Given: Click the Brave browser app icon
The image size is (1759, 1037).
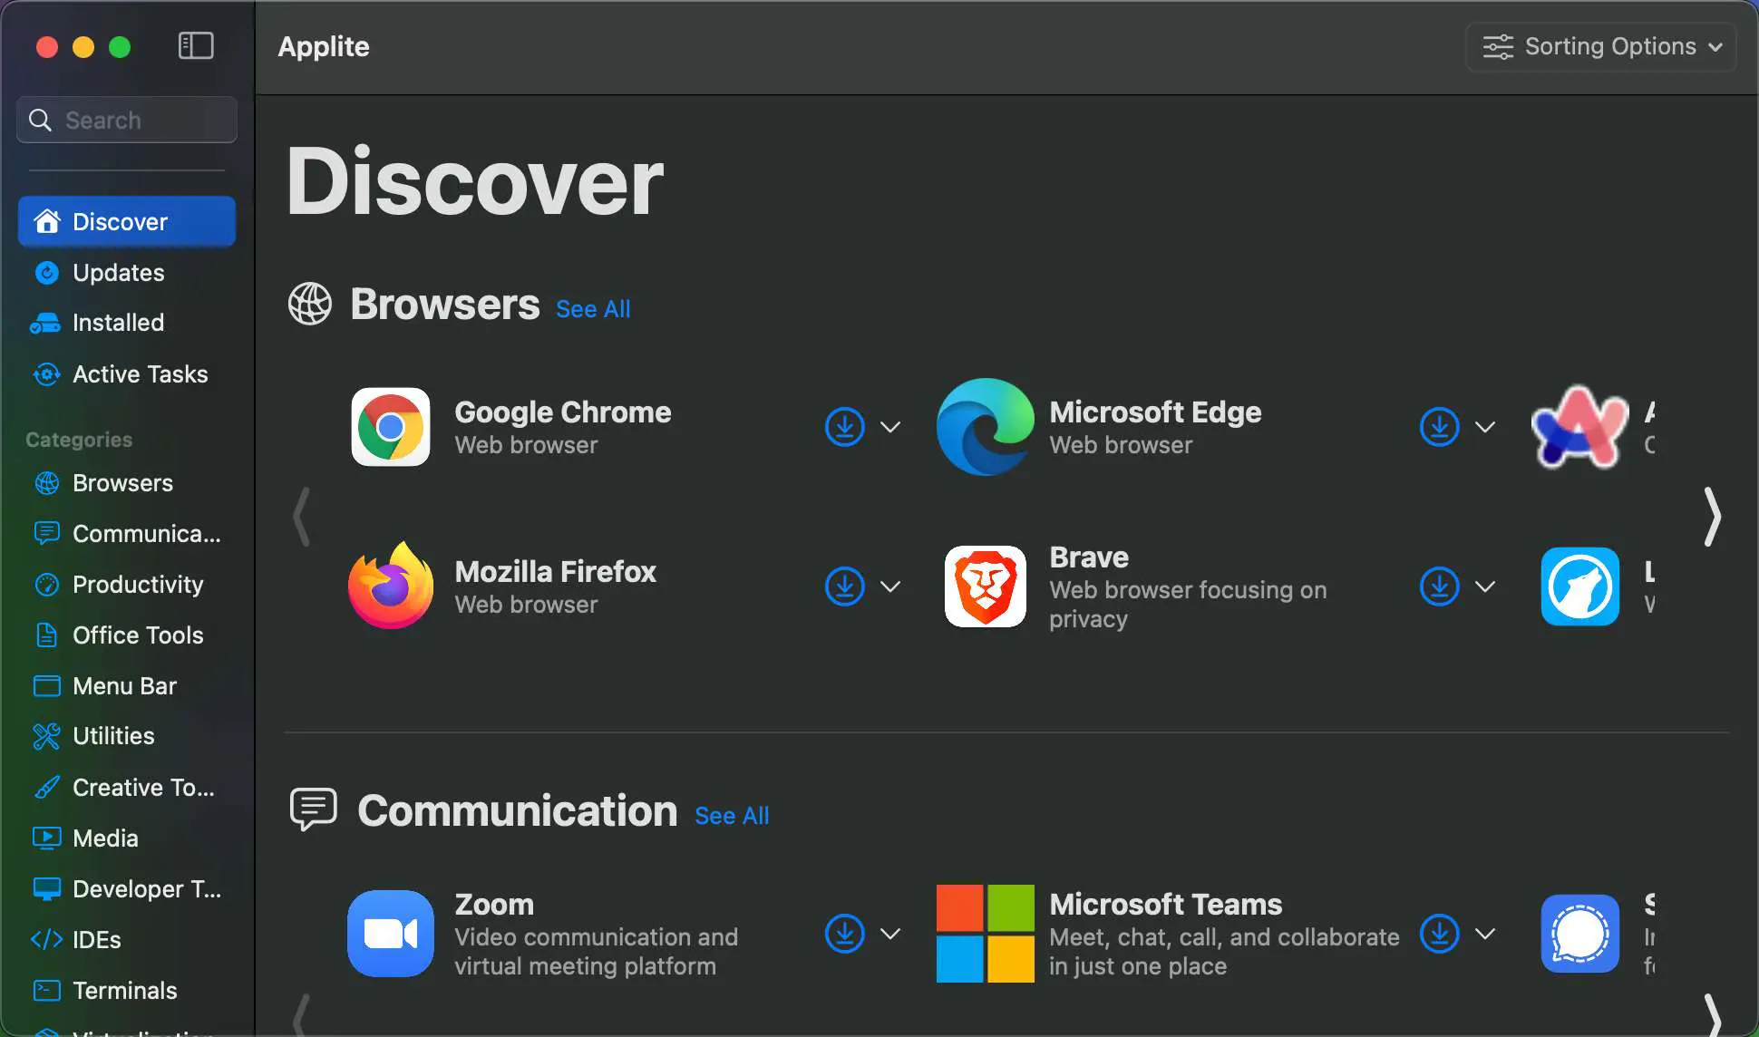Looking at the screenshot, I should tap(985, 586).
